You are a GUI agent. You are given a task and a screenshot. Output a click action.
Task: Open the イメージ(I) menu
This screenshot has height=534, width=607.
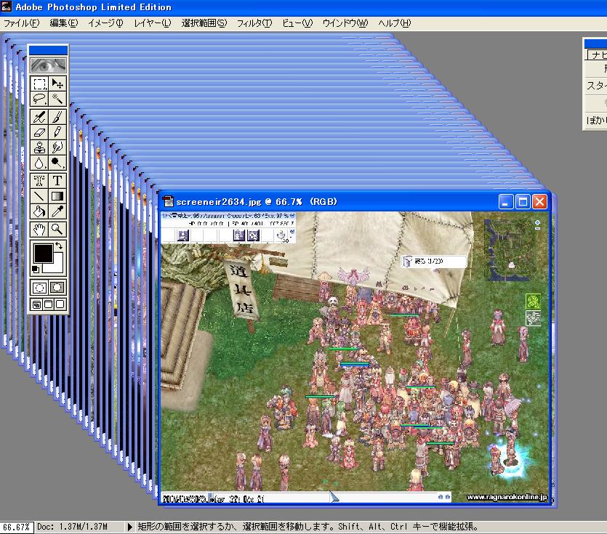pos(105,23)
